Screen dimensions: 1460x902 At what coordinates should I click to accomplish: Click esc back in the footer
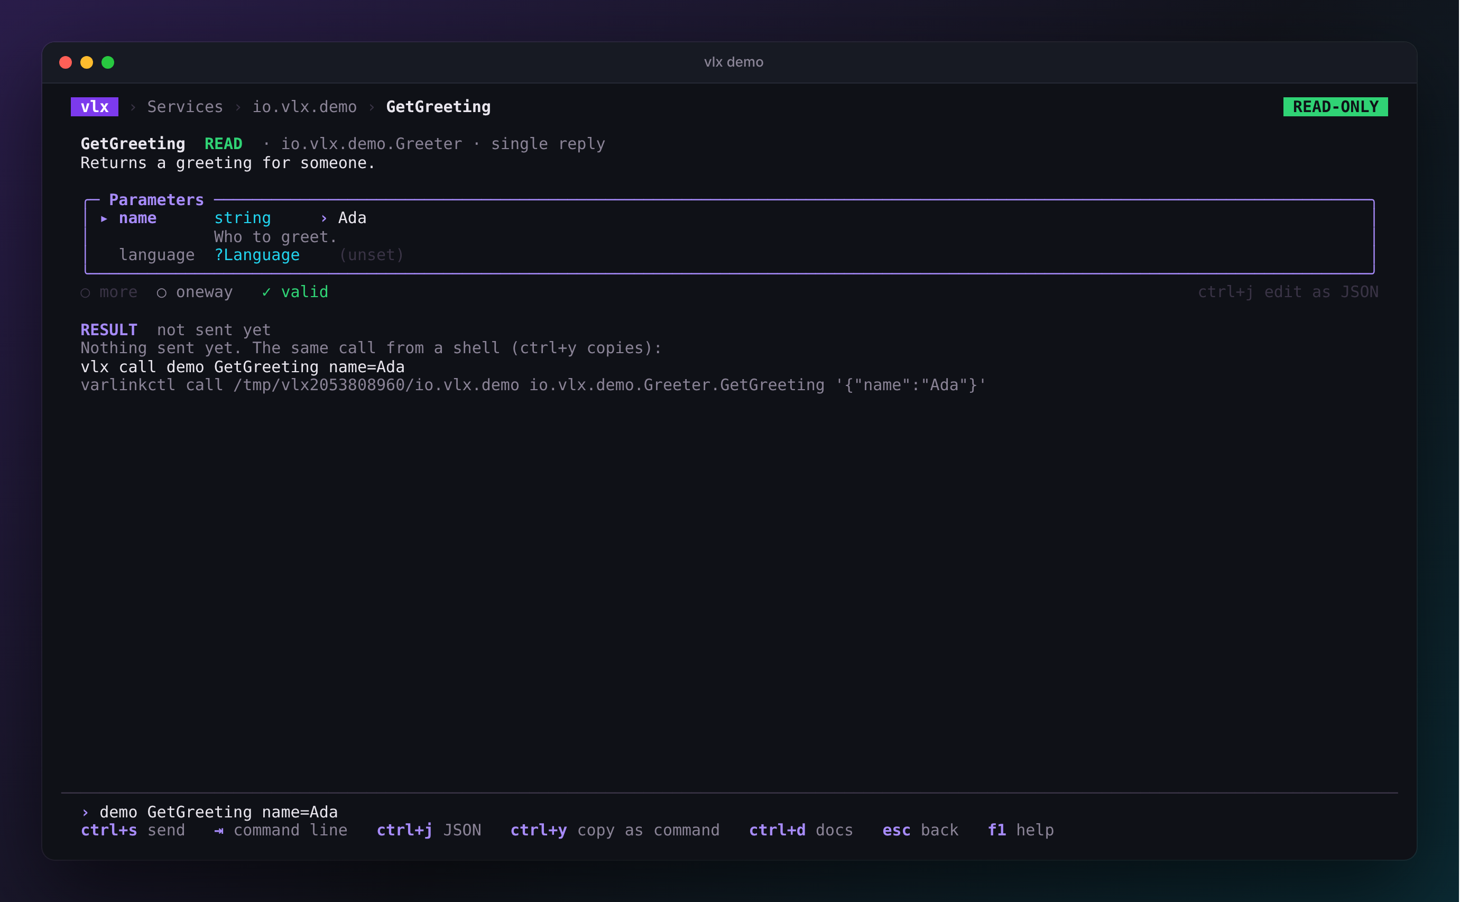coord(920,830)
